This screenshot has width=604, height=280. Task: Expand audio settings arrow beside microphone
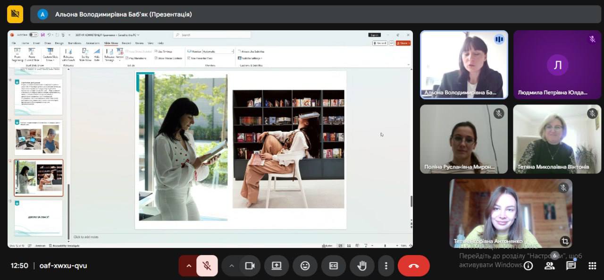[x=189, y=266]
